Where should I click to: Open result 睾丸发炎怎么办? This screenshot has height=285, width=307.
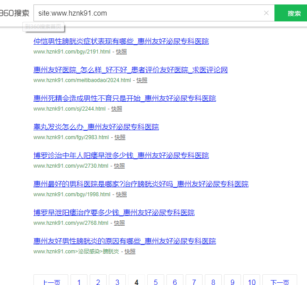pos(96,127)
